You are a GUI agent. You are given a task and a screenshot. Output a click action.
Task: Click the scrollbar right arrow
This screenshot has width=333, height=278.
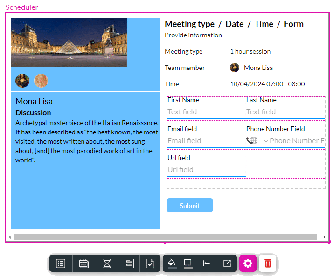coord(325,237)
